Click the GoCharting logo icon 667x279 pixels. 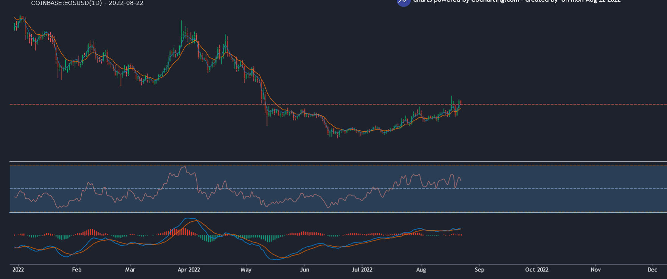click(403, 2)
